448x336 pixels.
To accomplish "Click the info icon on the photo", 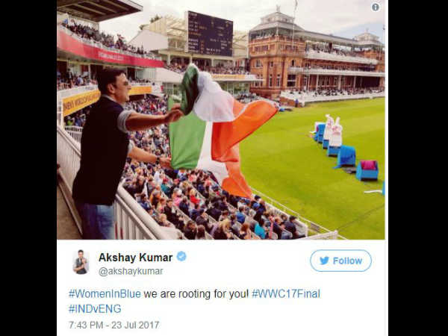I will click(376, 7).
